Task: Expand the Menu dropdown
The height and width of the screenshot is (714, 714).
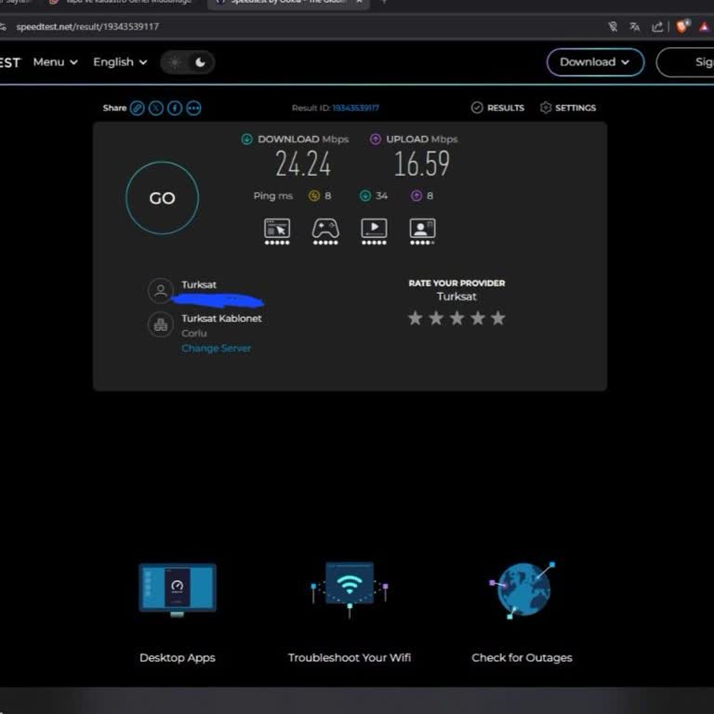Action: (x=55, y=62)
